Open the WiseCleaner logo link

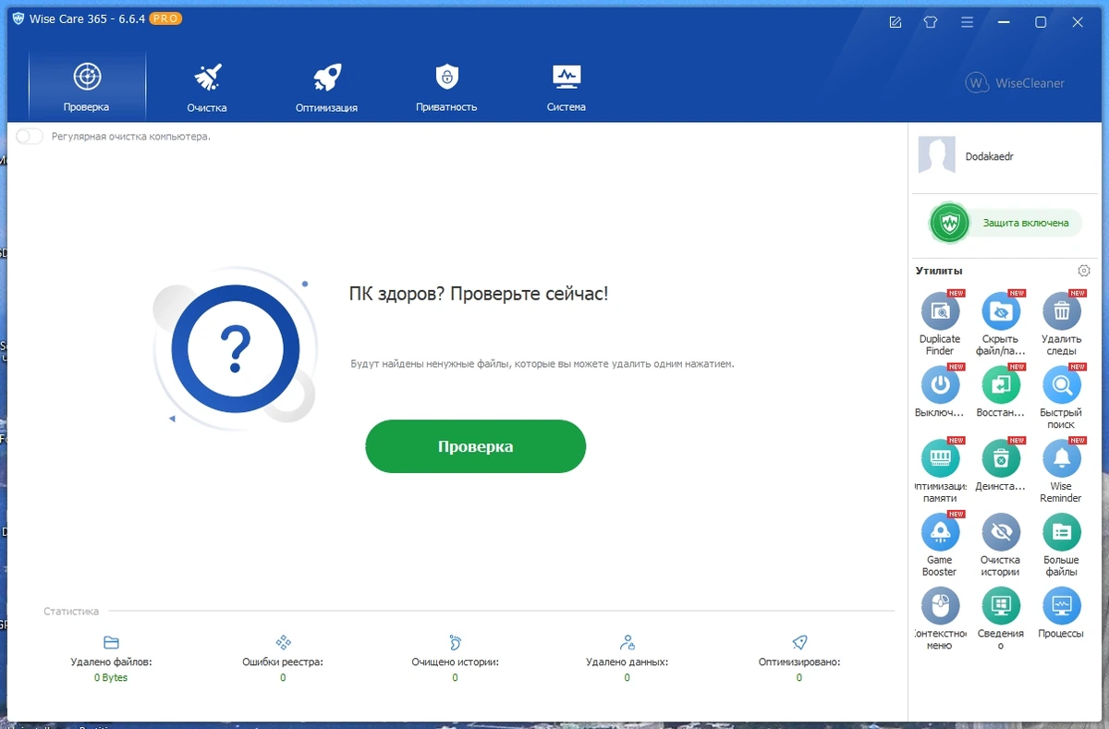pyautogui.click(x=1015, y=83)
